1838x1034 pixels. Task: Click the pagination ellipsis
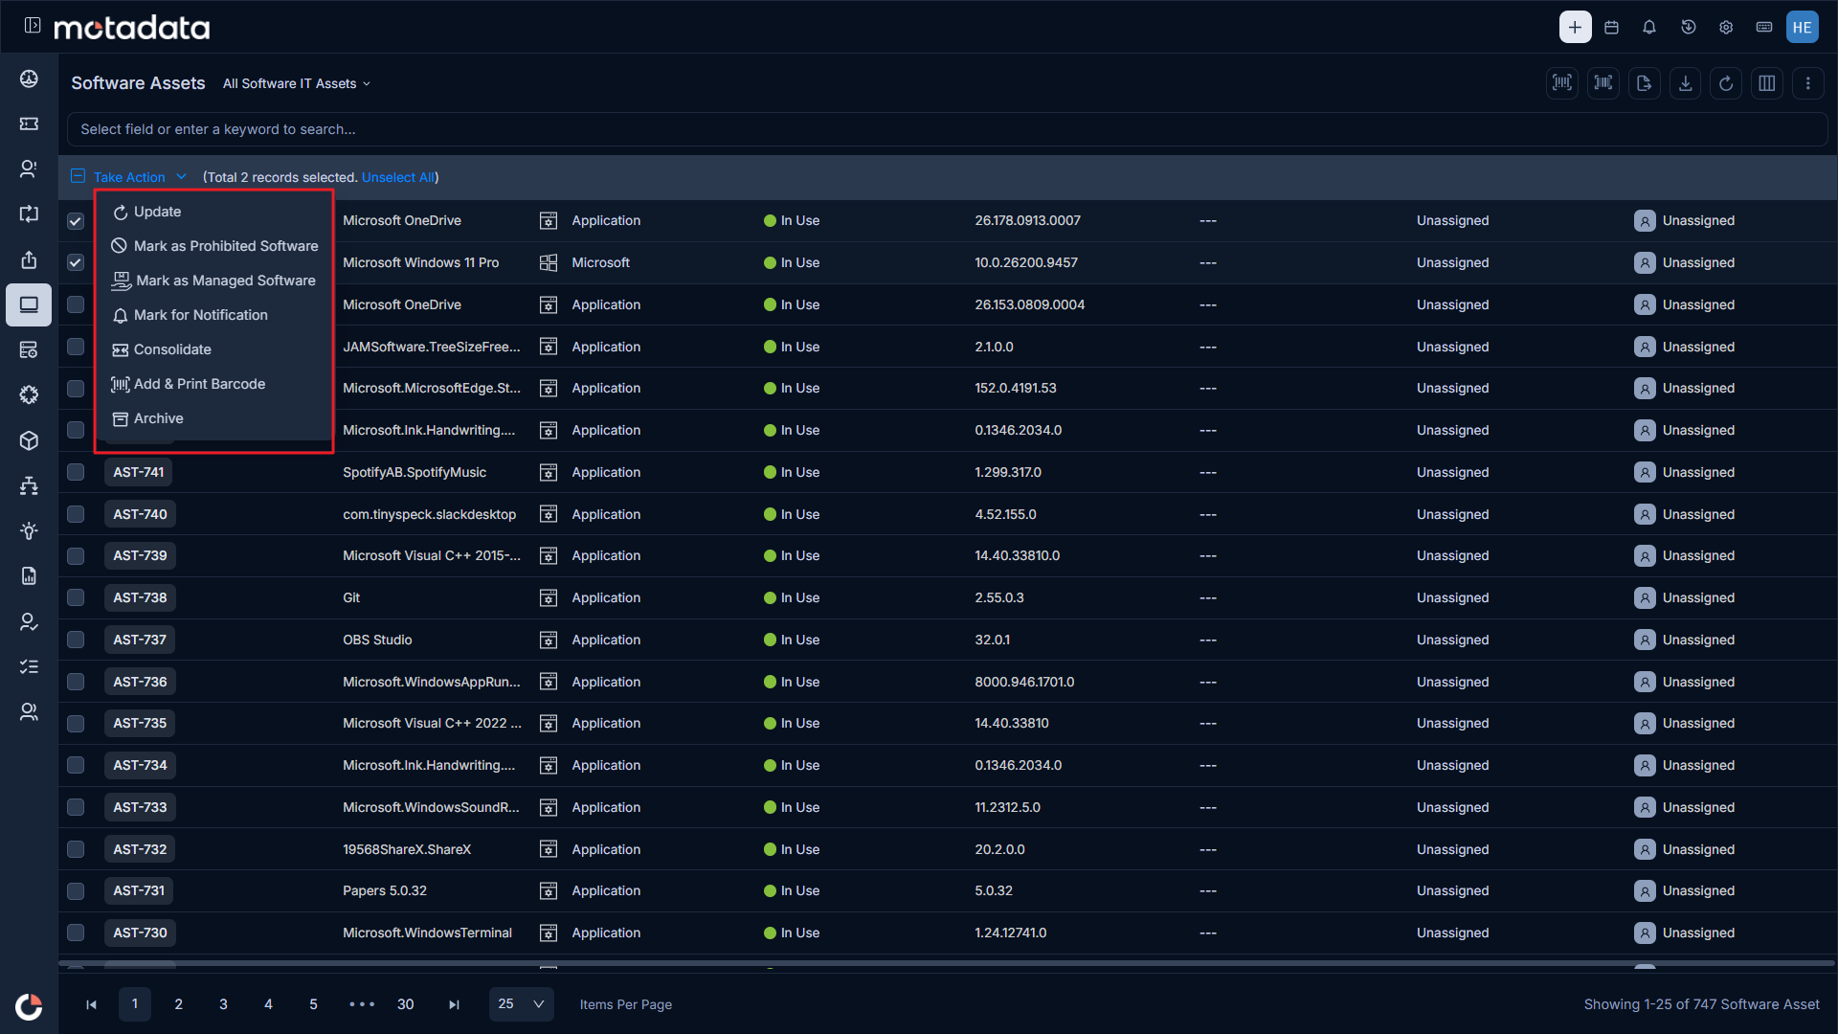pos(362,1004)
